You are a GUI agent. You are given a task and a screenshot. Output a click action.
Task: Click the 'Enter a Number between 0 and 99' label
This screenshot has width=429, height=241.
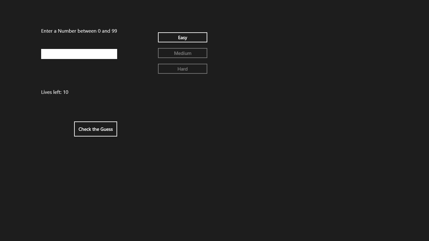pyautogui.click(x=79, y=31)
